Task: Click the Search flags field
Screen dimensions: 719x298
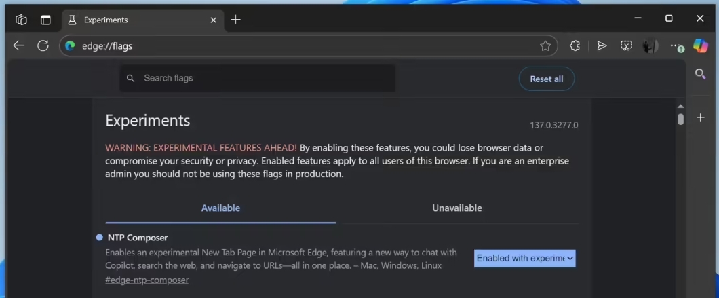Action: pos(257,78)
